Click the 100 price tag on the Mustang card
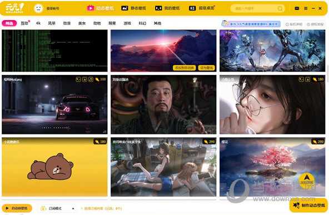 [101, 79]
